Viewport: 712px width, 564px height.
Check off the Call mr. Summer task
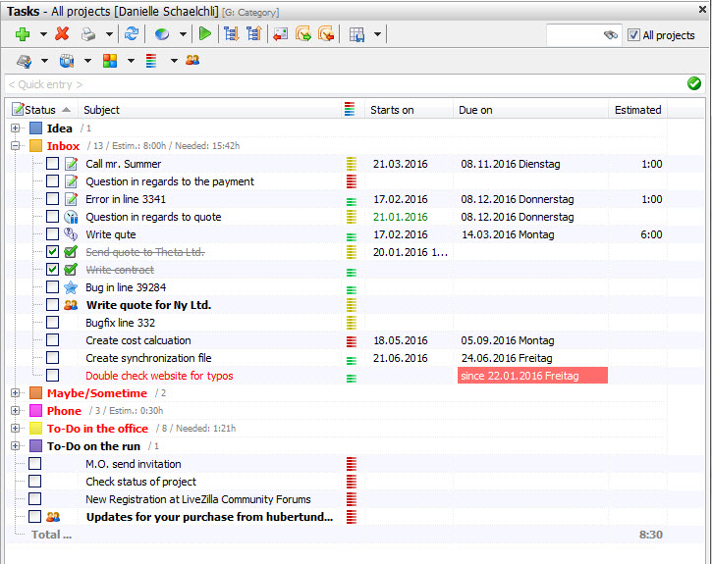(x=52, y=164)
